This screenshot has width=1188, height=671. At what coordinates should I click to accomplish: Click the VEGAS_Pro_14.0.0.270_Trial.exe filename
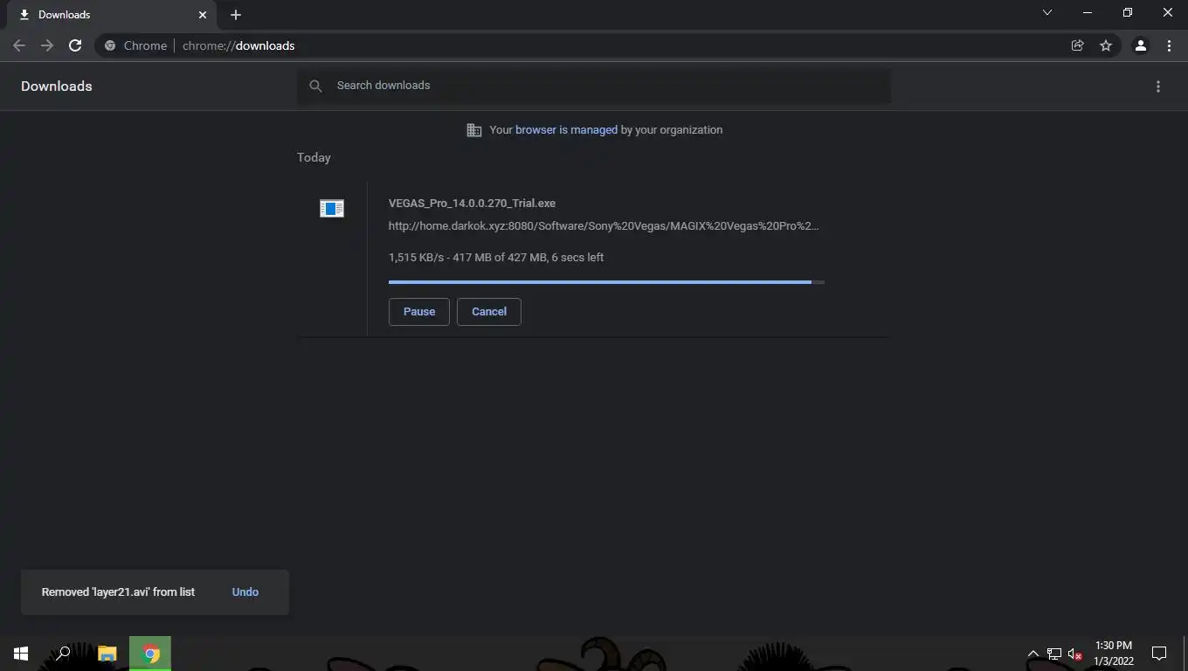[x=472, y=204]
